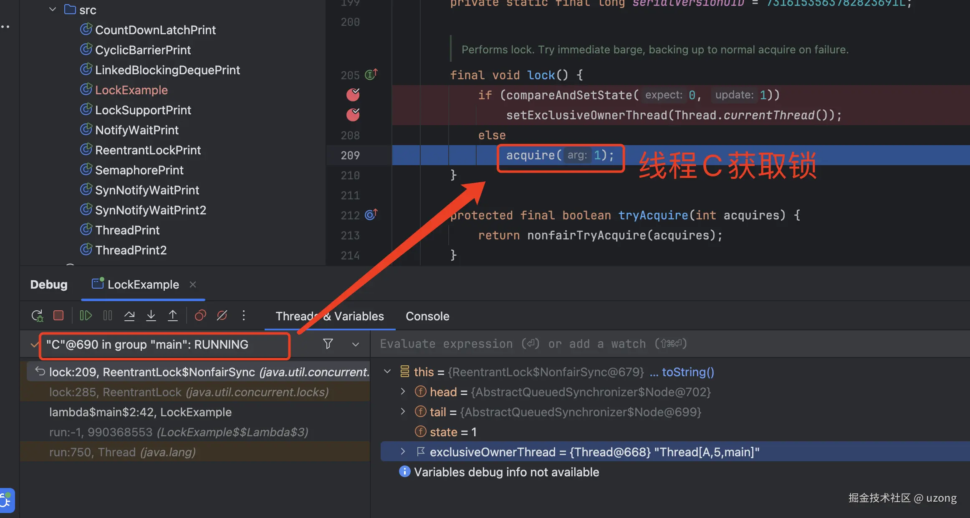
Task: Switch to the Console tab
Action: (427, 316)
